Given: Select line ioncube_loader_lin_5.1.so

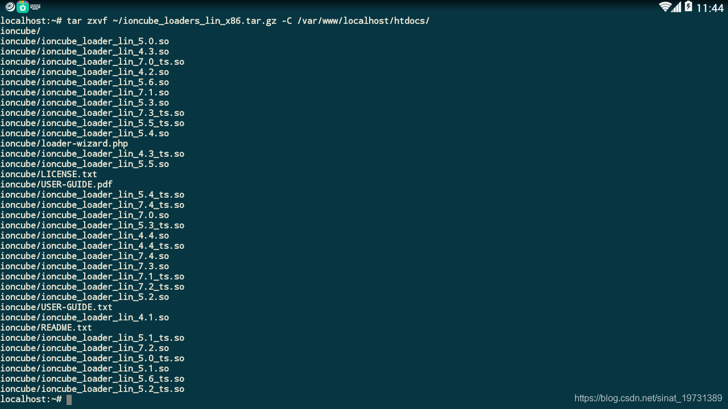Looking at the screenshot, I should point(84,369).
